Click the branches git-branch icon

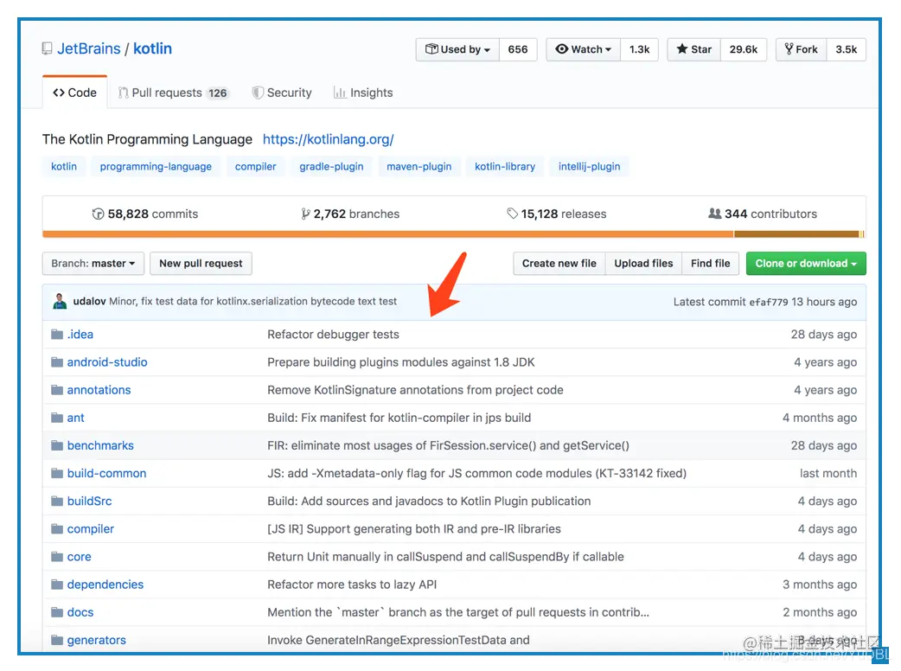tap(306, 214)
